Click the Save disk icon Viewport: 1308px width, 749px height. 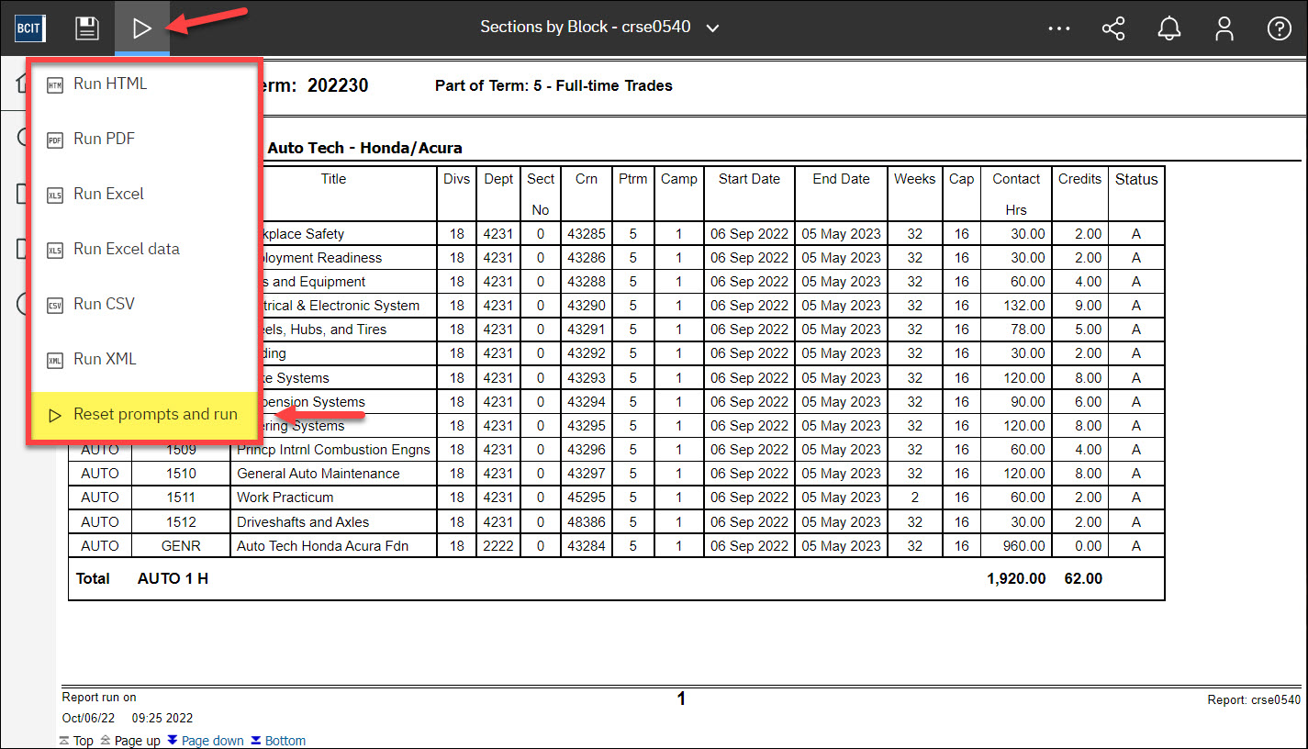[x=87, y=28]
